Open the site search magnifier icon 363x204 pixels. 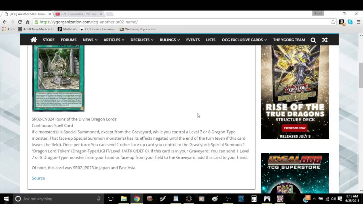pyautogui.click(x=313, y=40)
